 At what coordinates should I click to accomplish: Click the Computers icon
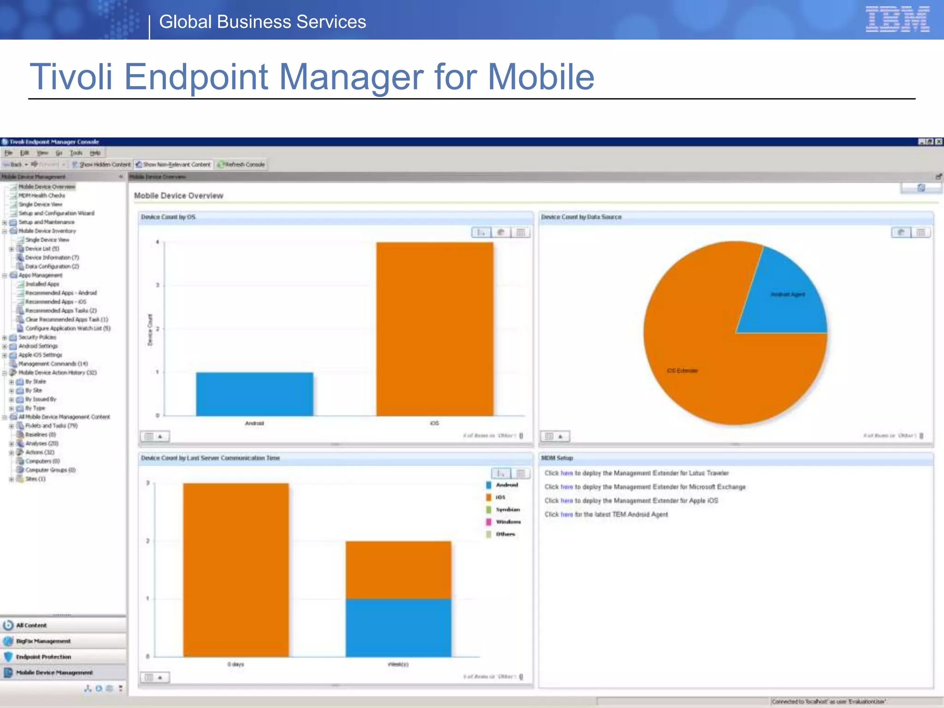click(x=20, y=461)
